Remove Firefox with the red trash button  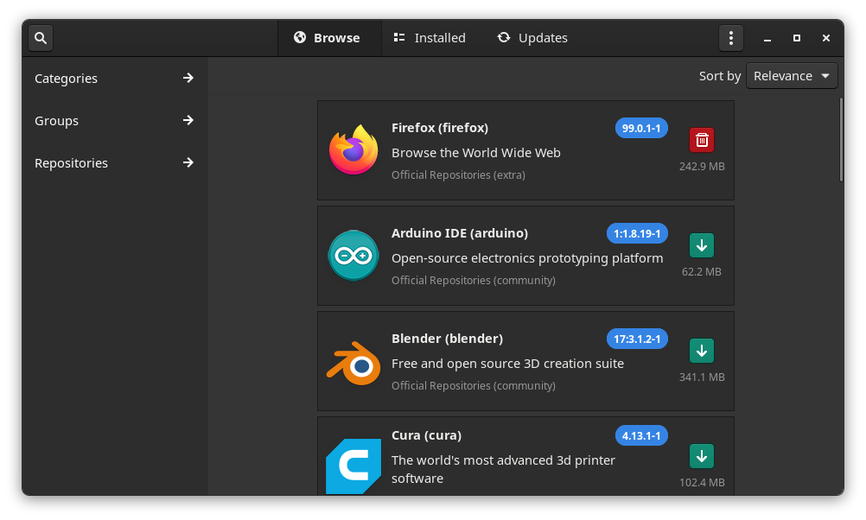(702, 140)
